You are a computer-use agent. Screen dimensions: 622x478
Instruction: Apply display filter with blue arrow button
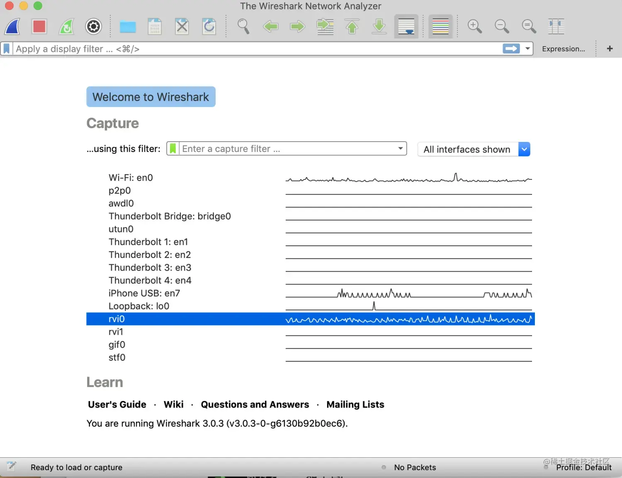[511, 49]
